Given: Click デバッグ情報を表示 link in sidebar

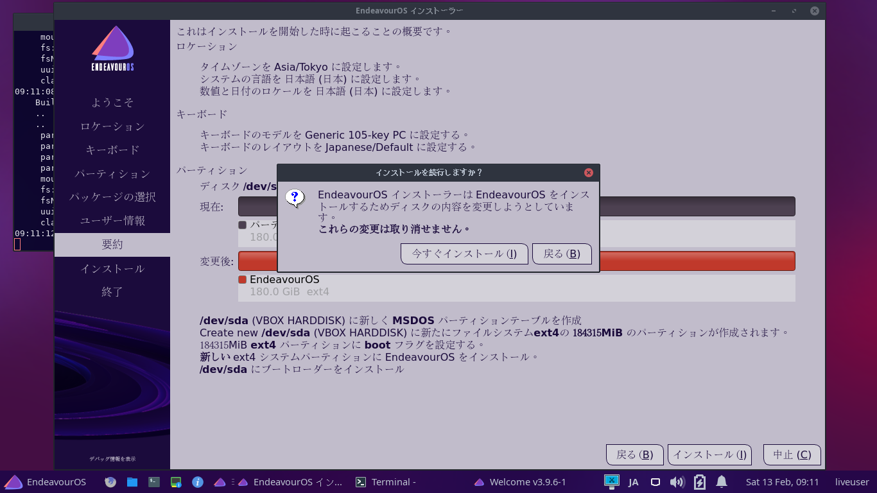Looking at the screenshot, I should pos(112,459).
